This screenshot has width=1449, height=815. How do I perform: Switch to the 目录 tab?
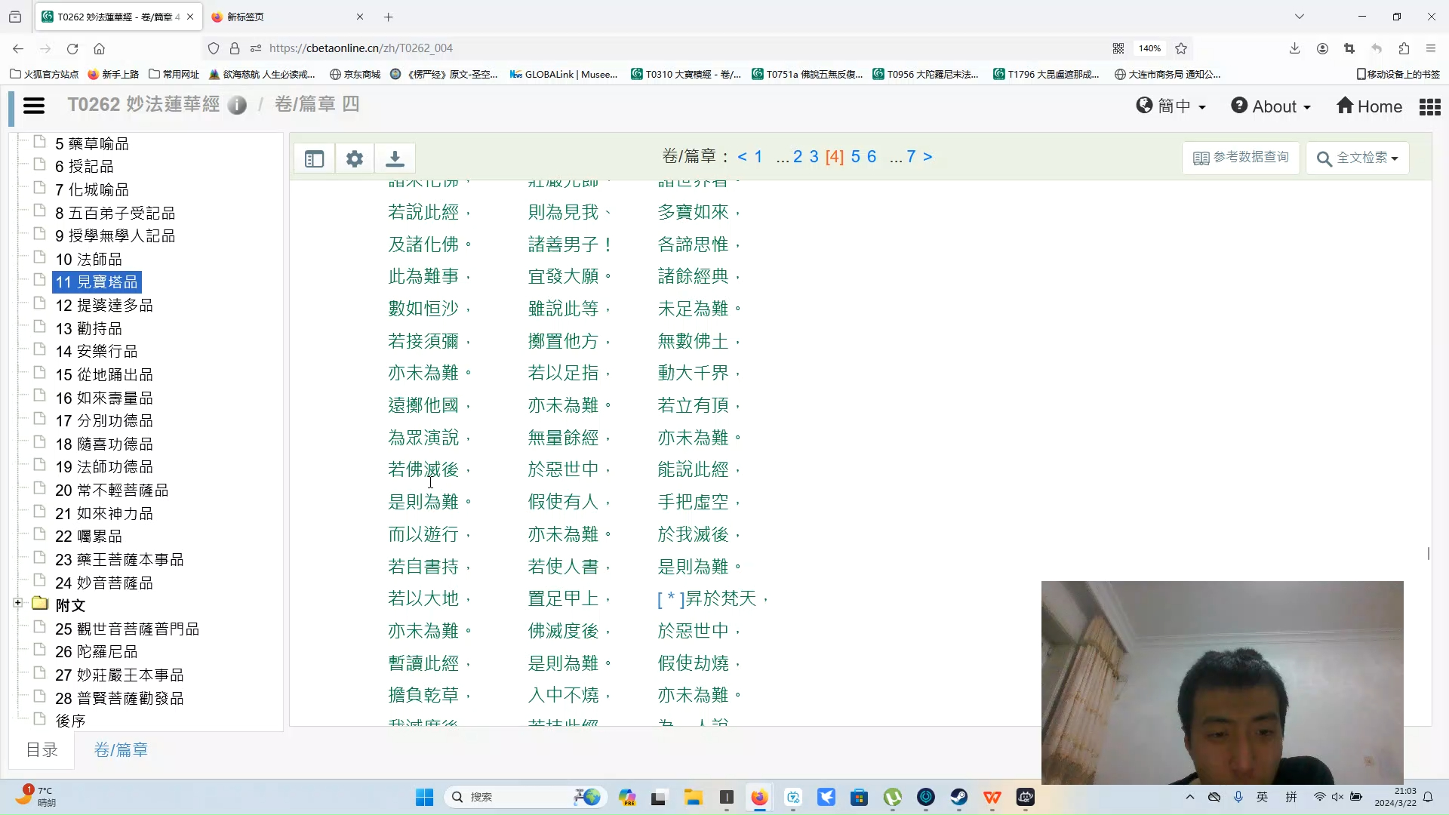(x=42, y=749)
